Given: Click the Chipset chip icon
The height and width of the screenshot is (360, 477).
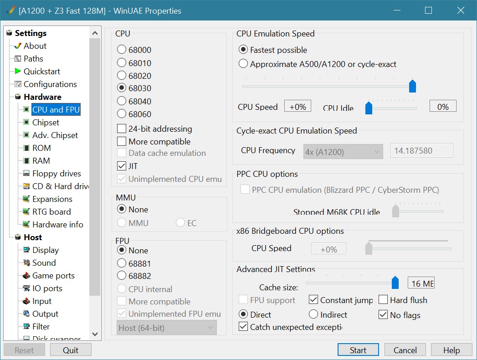Looking at the screenshot, I should point(26,122).
